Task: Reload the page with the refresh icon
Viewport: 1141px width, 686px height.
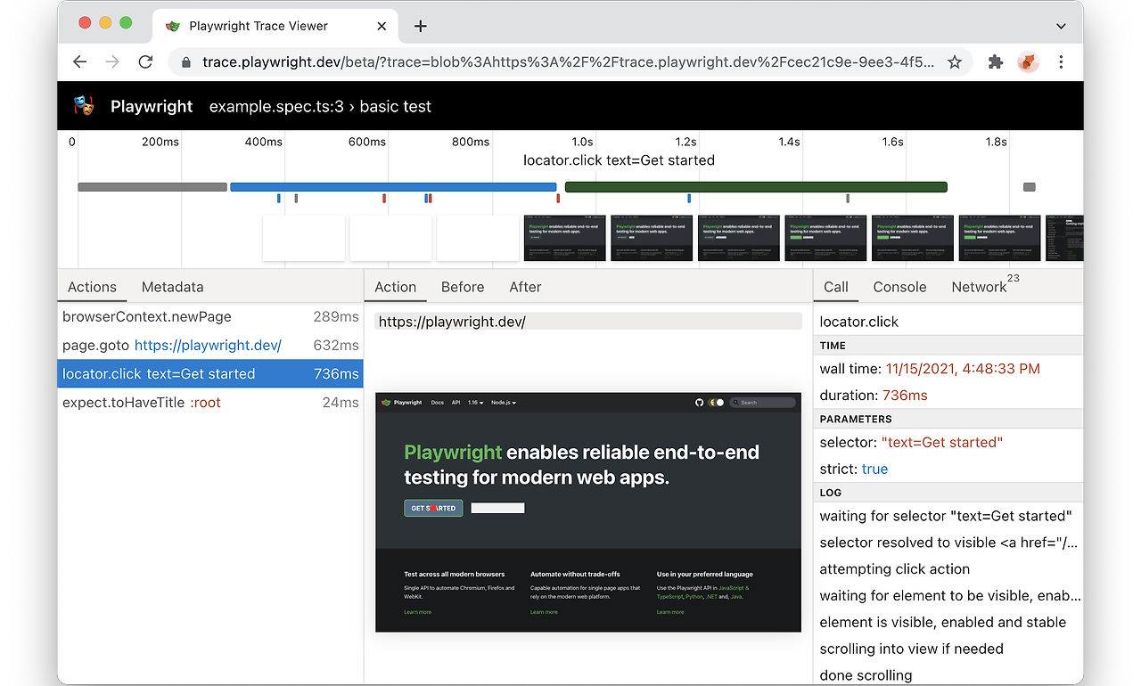Action: [x=145, y=62]
